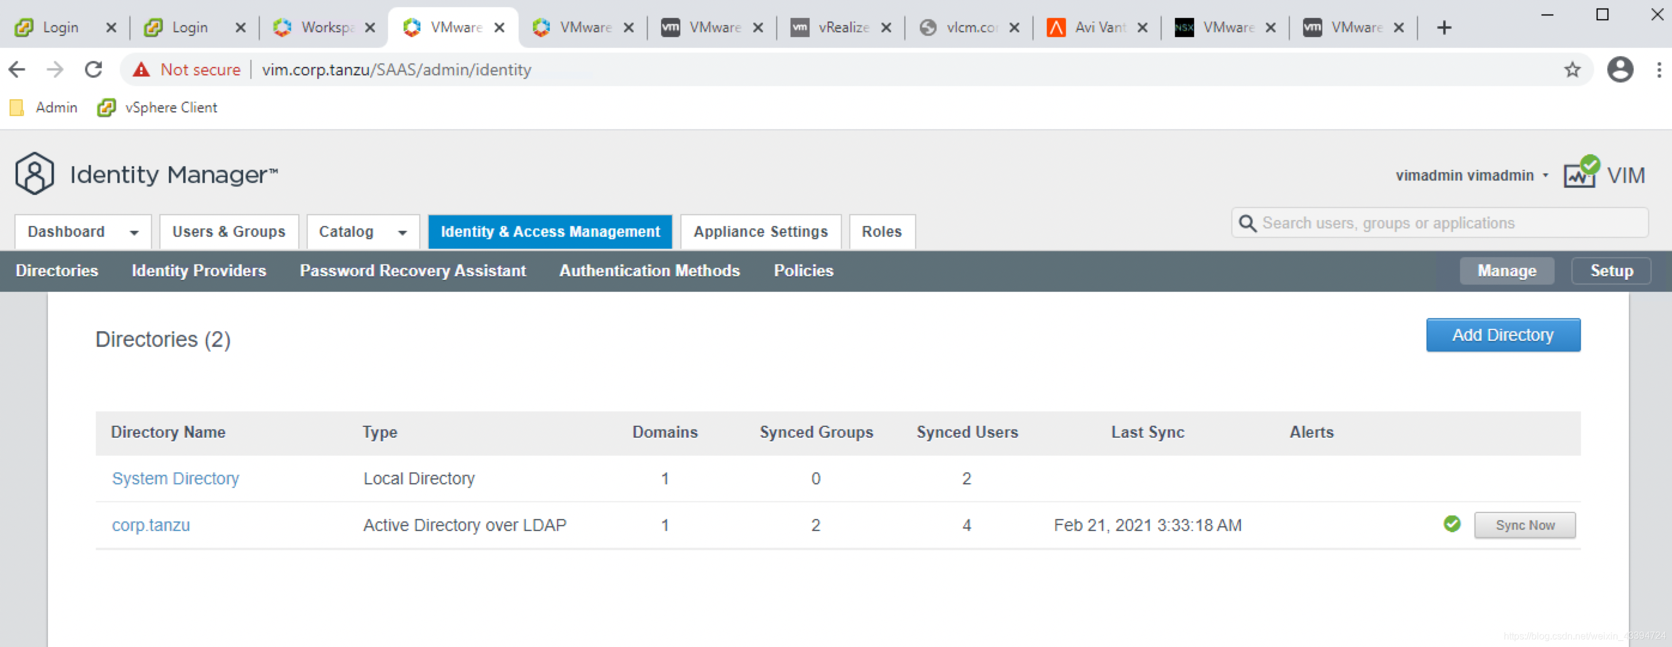
Task: Switch to the Setup view
Action: click(x=1610, y=270)
